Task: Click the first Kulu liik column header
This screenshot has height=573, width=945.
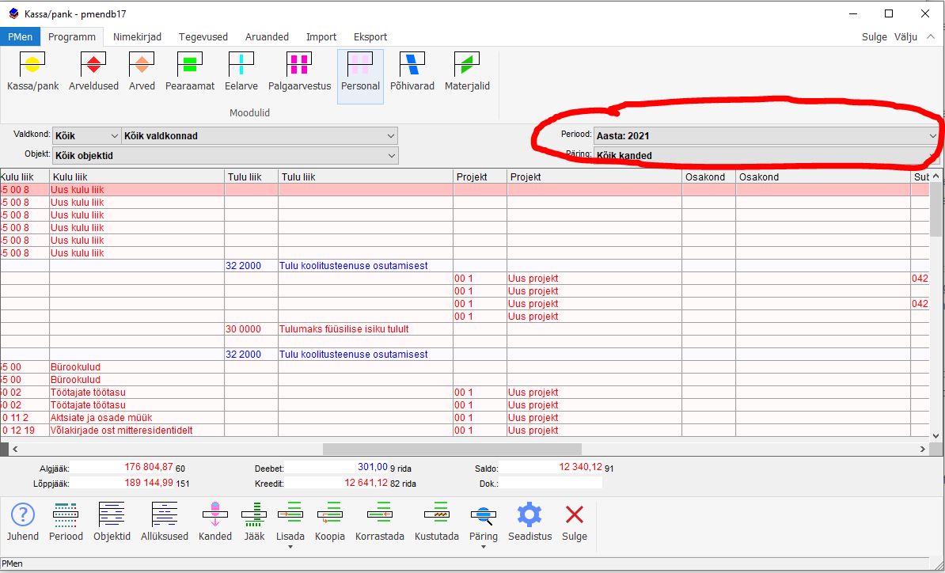Action: coord(25,177)
